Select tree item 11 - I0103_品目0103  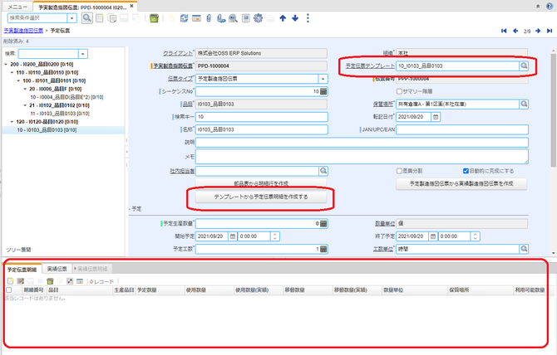tap(60, 114)
